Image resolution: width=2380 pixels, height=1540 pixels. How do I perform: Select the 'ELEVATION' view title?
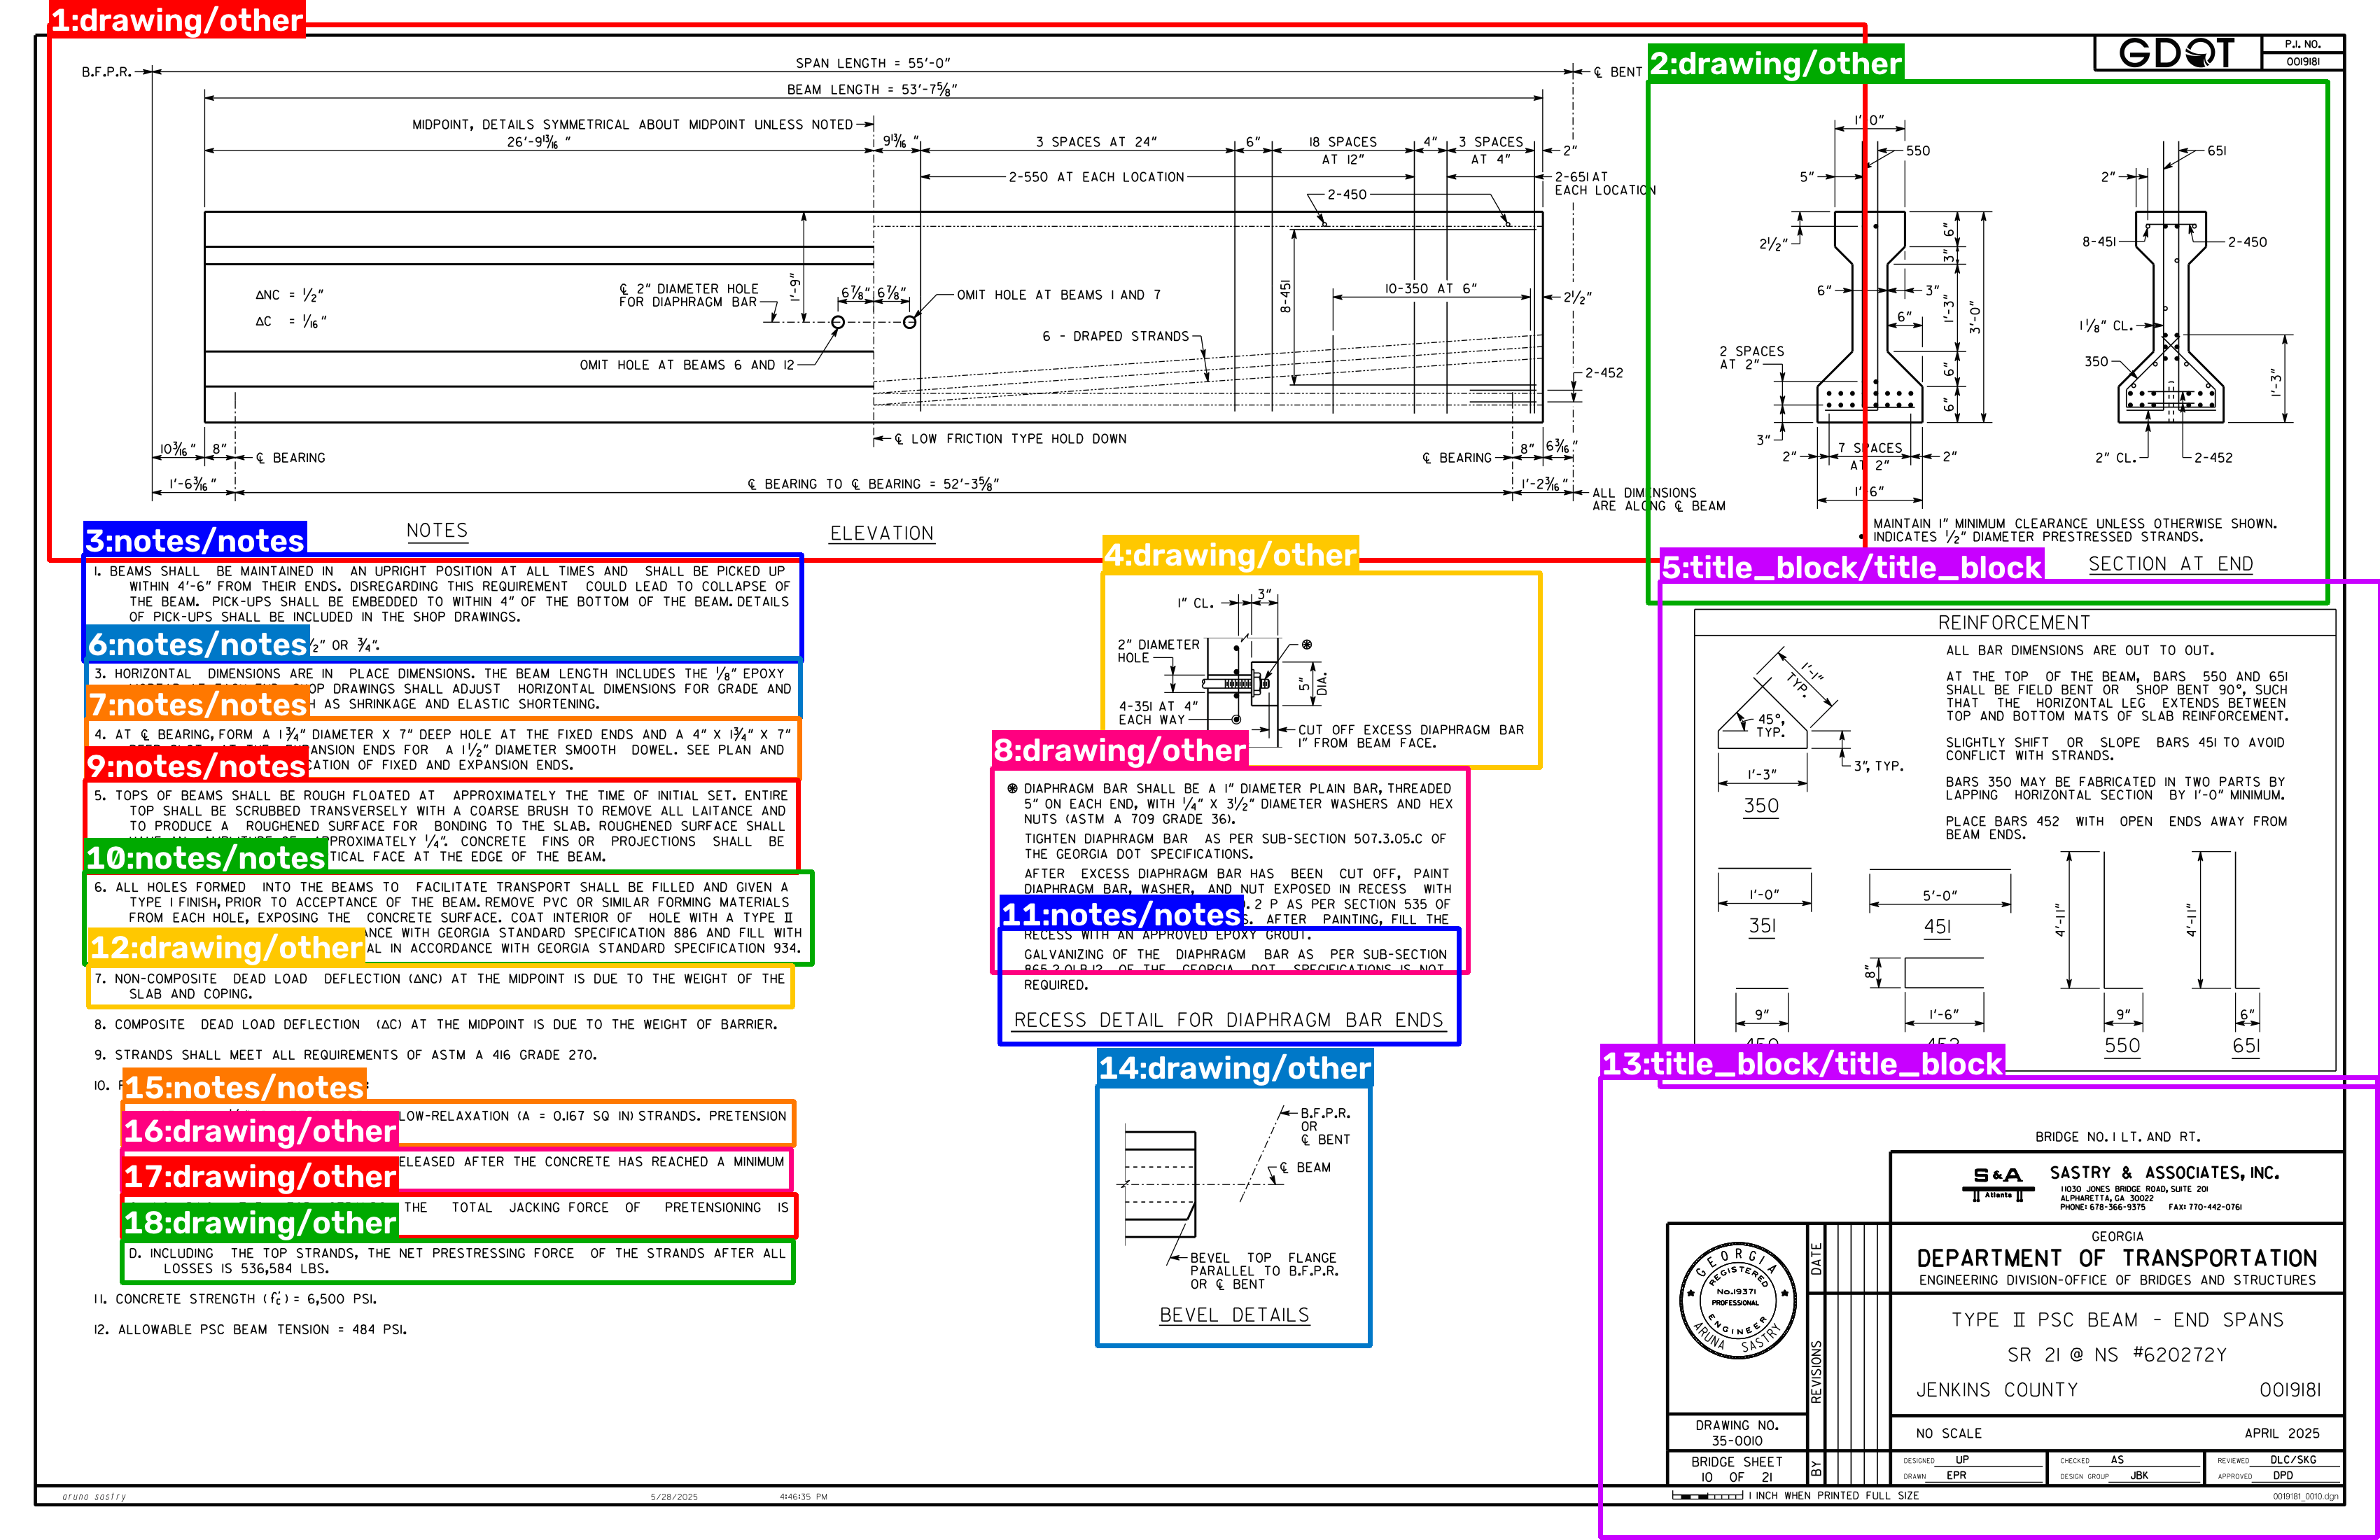(x=881, y=533)
